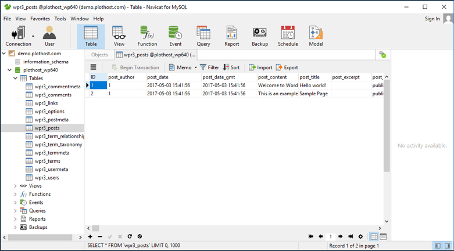Open the View objects icon

(119, 37)
